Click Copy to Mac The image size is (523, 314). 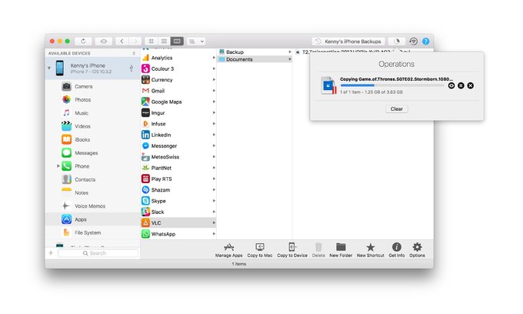click(259, 250)
